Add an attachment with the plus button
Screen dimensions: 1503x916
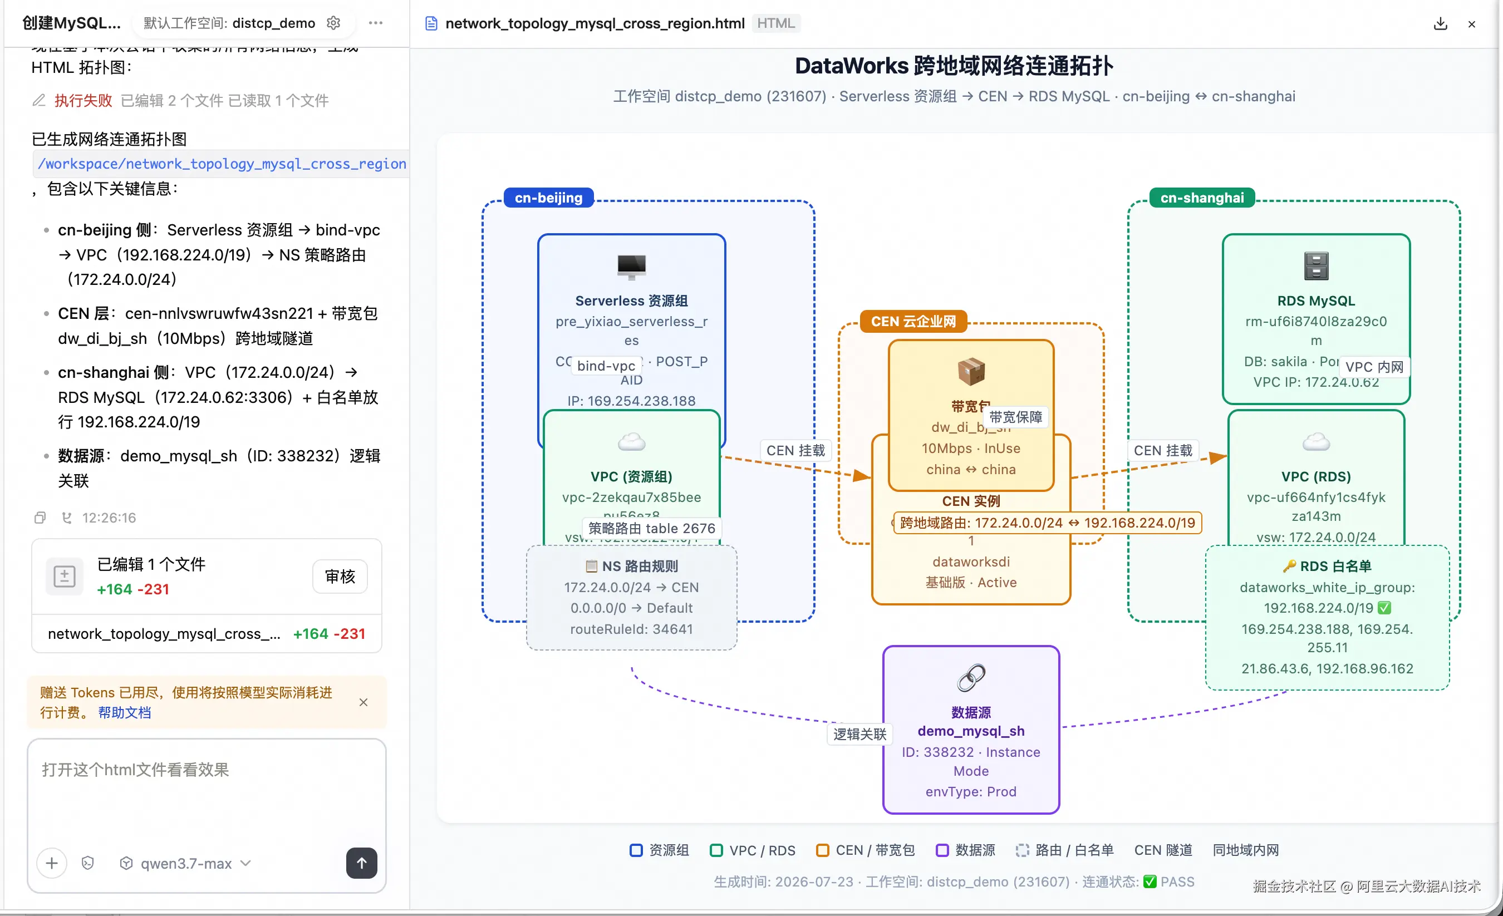tap(52, 864)
